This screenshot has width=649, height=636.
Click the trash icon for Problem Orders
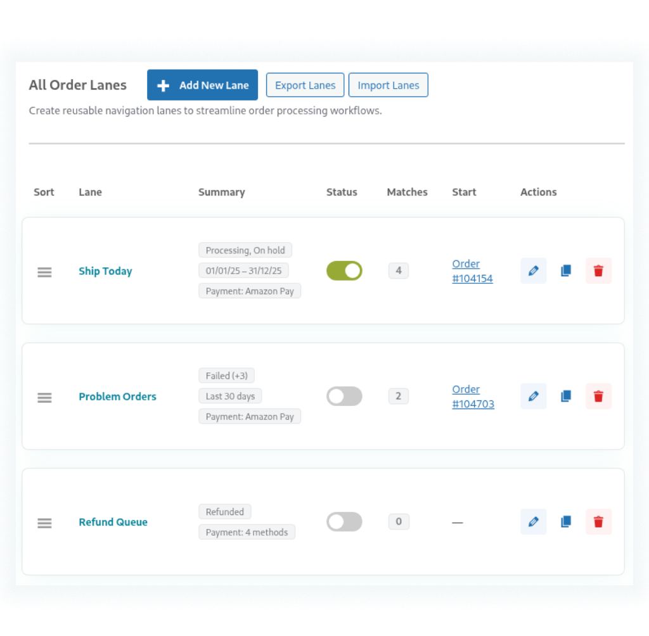pyautogui.click(x=598, y=396)
